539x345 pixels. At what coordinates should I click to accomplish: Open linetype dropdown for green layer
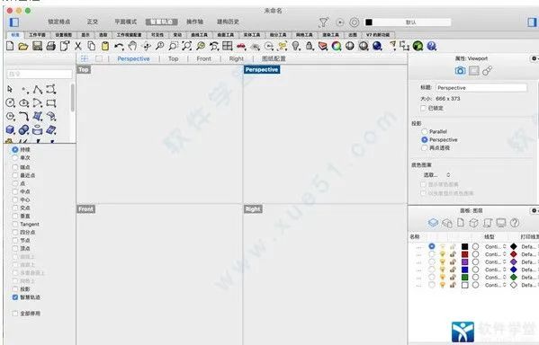pyautogui.click(x=495, y=278)
